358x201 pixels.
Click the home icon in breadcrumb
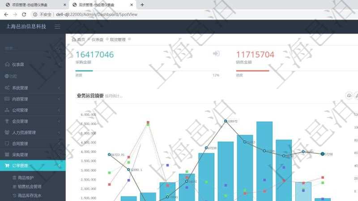74,39
